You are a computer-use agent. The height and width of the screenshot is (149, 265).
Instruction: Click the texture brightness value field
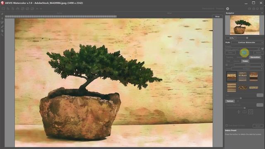point(260,105)
